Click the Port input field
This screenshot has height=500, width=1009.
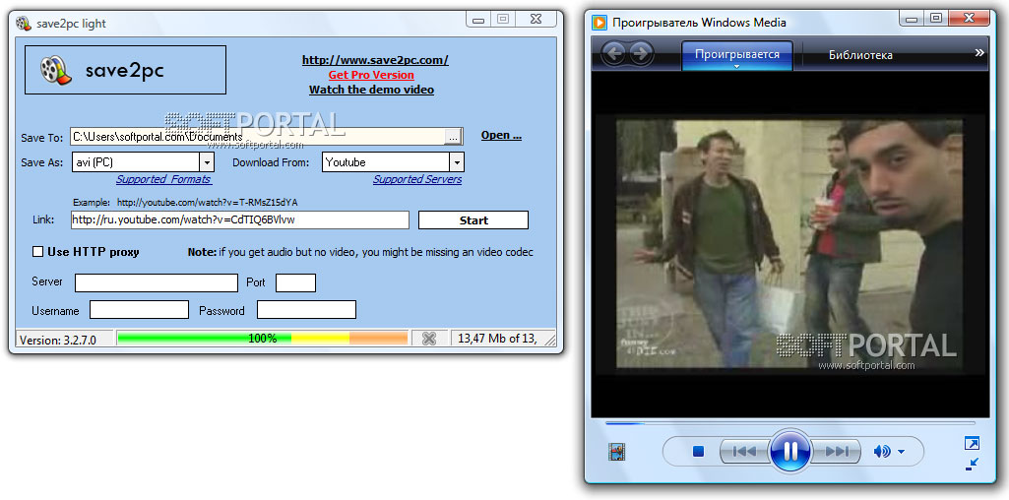coord(295,283)
